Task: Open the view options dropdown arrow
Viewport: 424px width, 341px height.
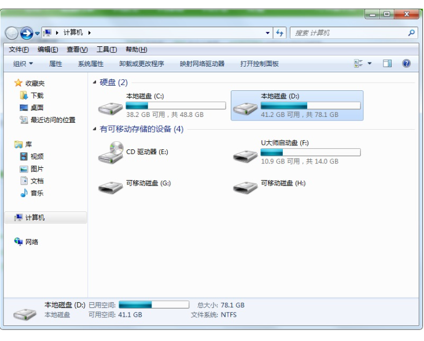Action: pyautogui.click(x=371, y=64)
